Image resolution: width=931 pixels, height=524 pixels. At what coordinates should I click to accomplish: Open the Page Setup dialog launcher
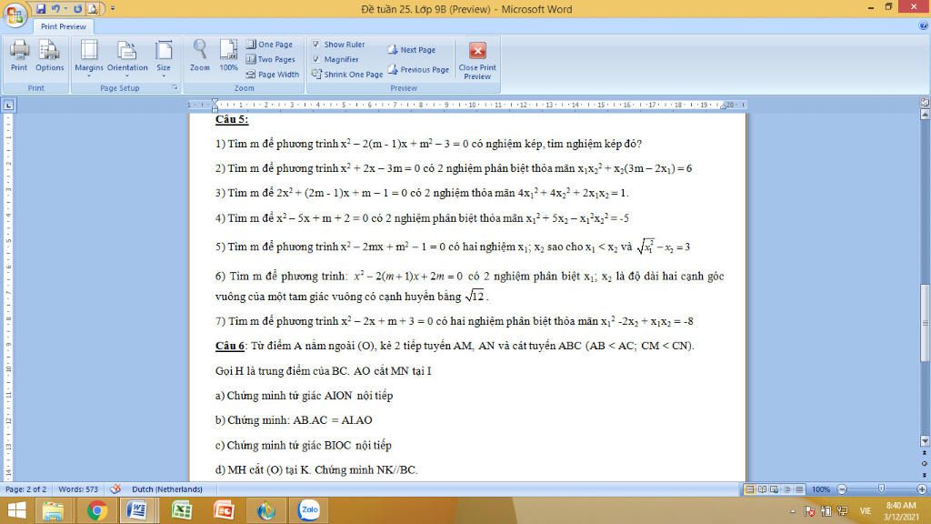[x=175, y=88]
